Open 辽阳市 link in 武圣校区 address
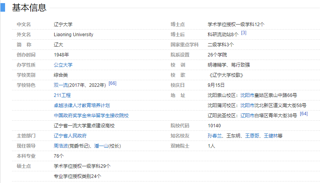The image size is (323, 183). click(x=247, y=116)
